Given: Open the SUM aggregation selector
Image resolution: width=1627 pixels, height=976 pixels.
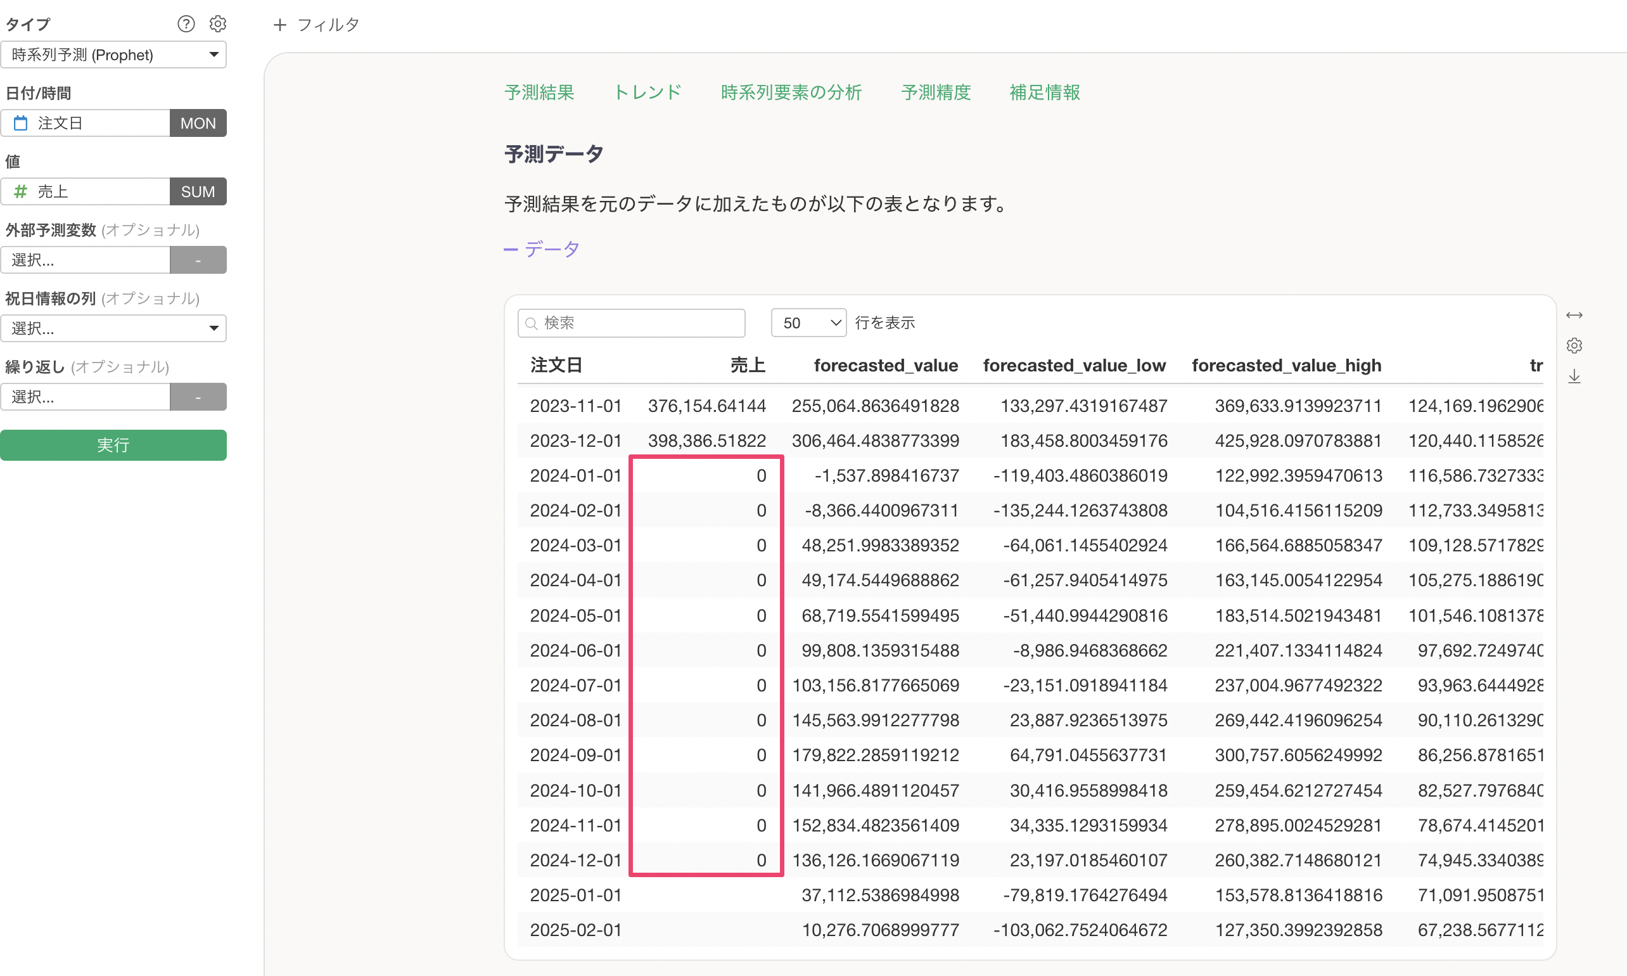Looking at the screenshot, I should [x=198, y=191].
